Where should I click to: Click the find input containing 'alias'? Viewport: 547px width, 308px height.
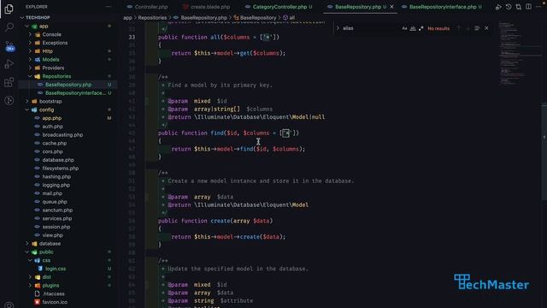(x=370, y=28)
